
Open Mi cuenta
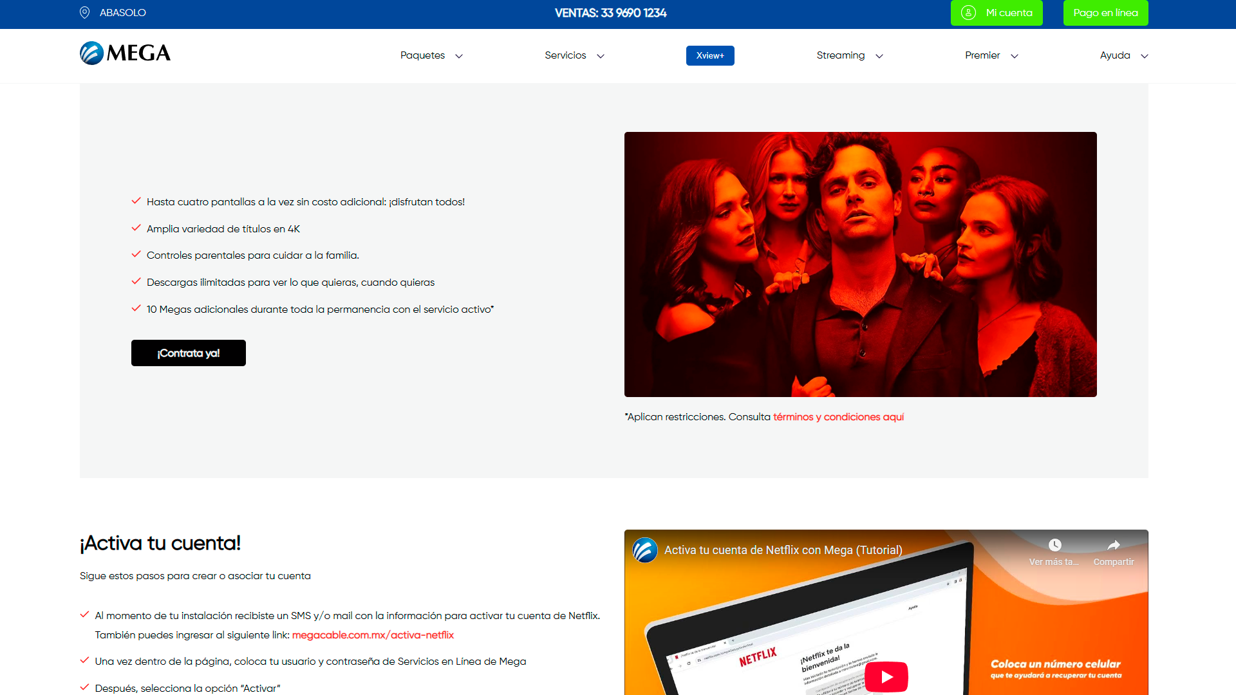(x=997, y=13)
